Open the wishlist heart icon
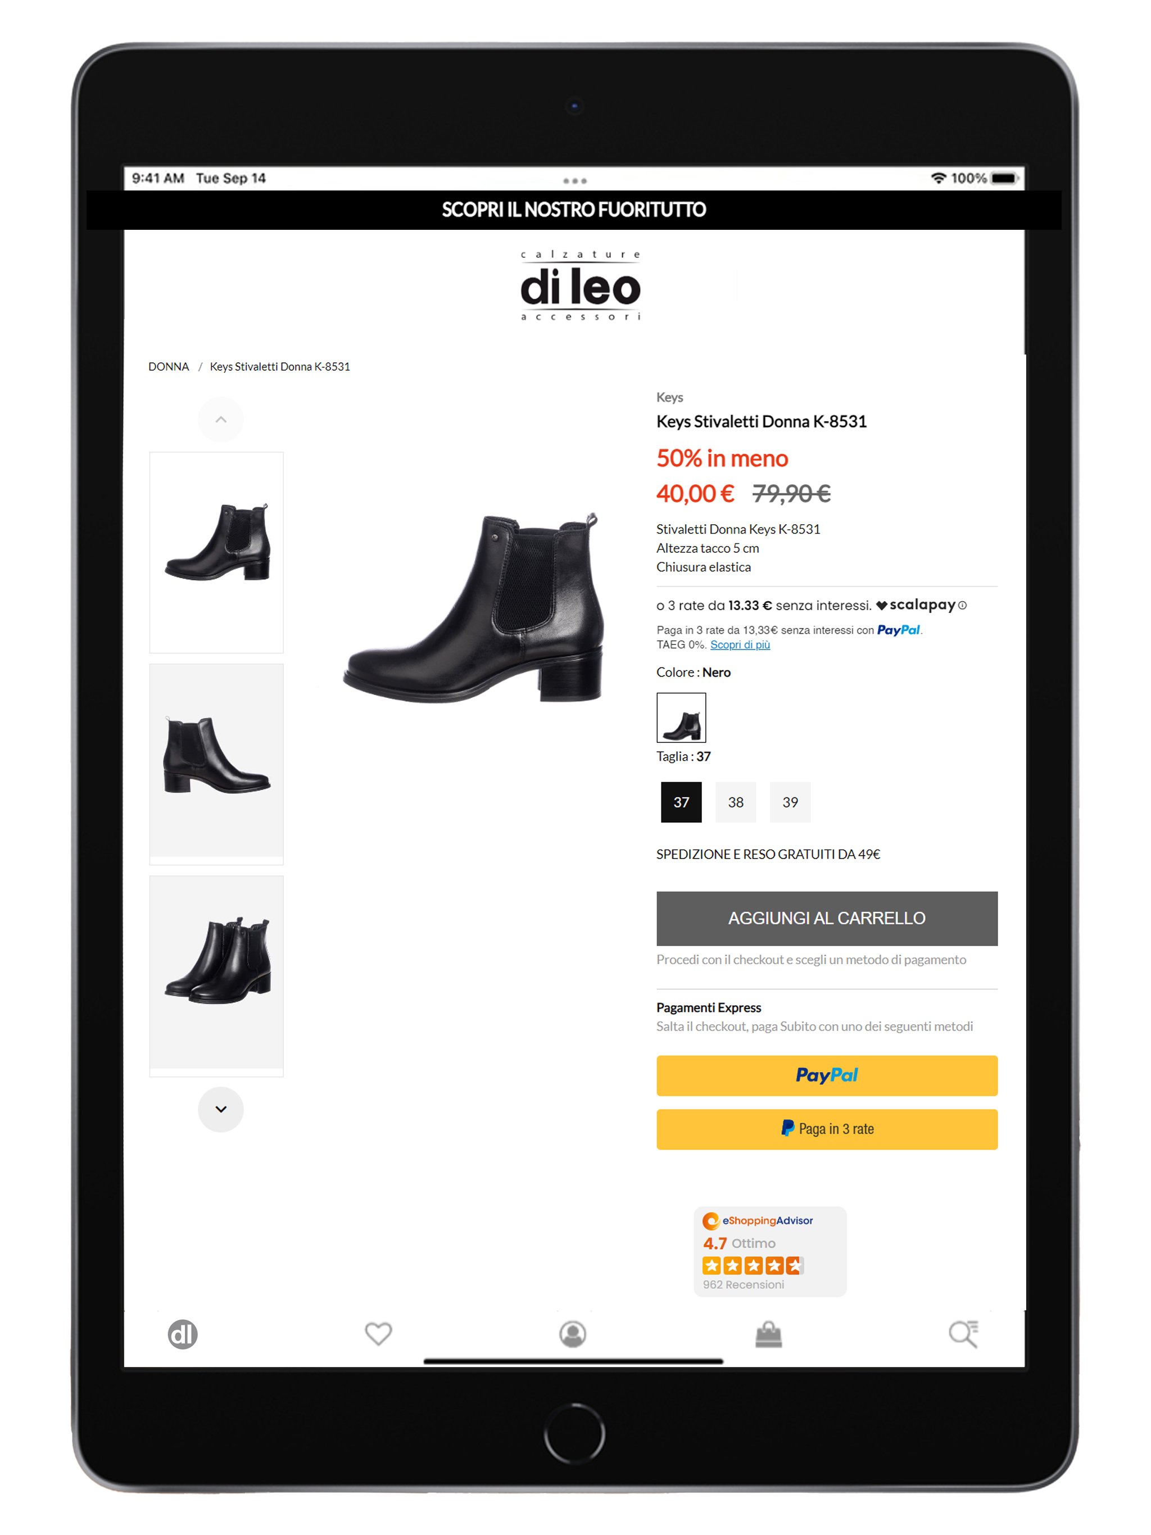Image resolution: width=1151 pixels, height=1535 pixels. 378,1333
